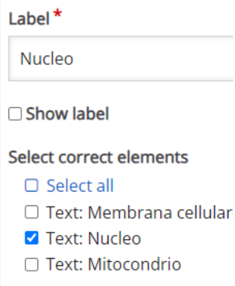Click the empty square before Show label
The height and width of the screenshot is (286, 235).
[x=15, y=114]
